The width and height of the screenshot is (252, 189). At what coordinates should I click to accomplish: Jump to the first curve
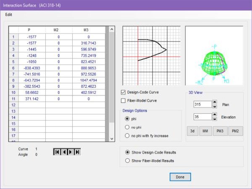[x=57, y=152]
